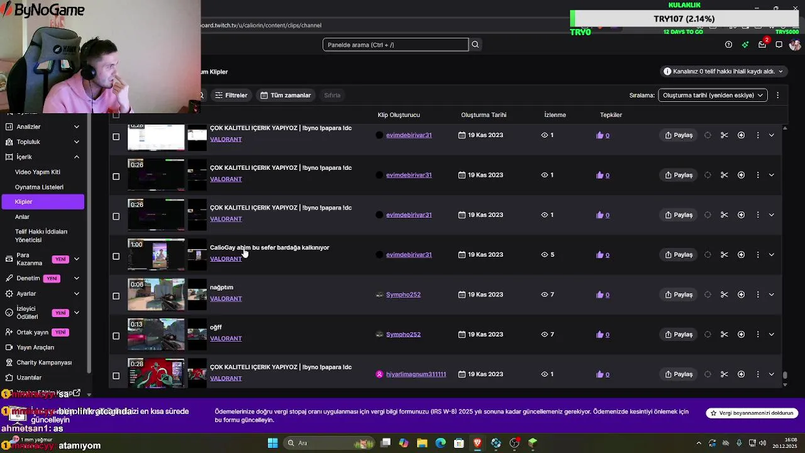Image resolution: width=805 pixels, height=453 pixels.
Task: Click plus-circle icon on nağptım row
Action: [741, 294]
